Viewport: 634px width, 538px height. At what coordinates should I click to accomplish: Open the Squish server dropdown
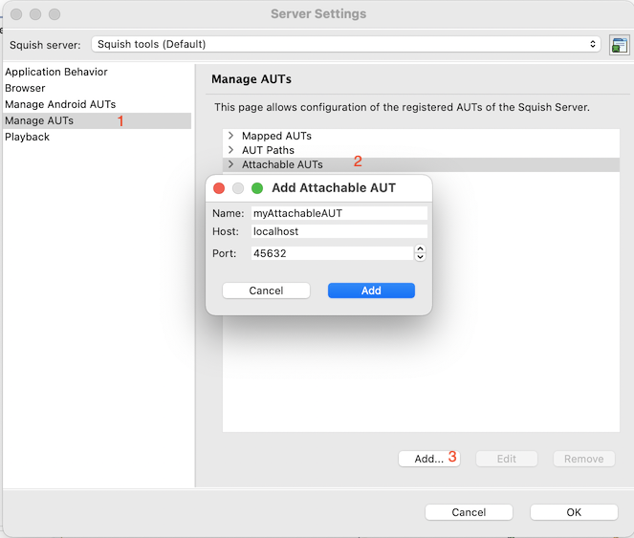(x=345, y=44)
